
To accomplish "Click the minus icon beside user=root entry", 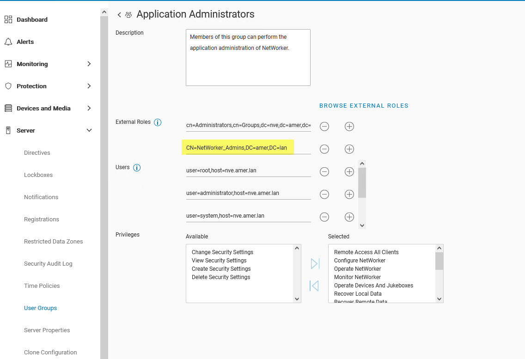I will (x=324, y=171).
